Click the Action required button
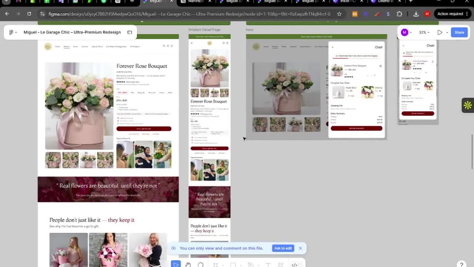Viewport: 474px width, 267px height. (452, 14)
